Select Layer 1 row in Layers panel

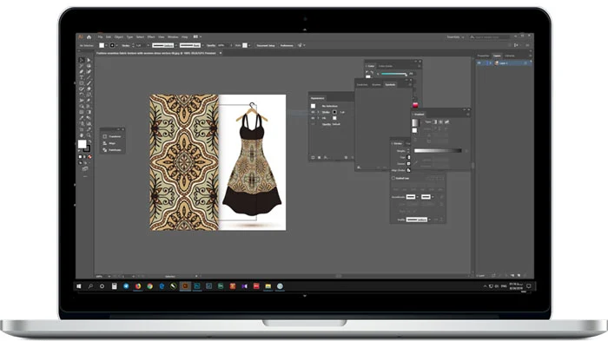click(504, 62)
